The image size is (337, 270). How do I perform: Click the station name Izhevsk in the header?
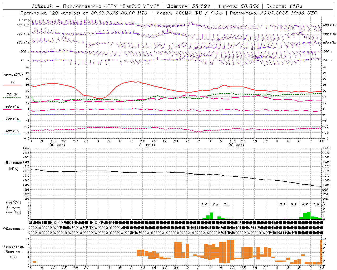pyautogui.click(x=42, y=6)
